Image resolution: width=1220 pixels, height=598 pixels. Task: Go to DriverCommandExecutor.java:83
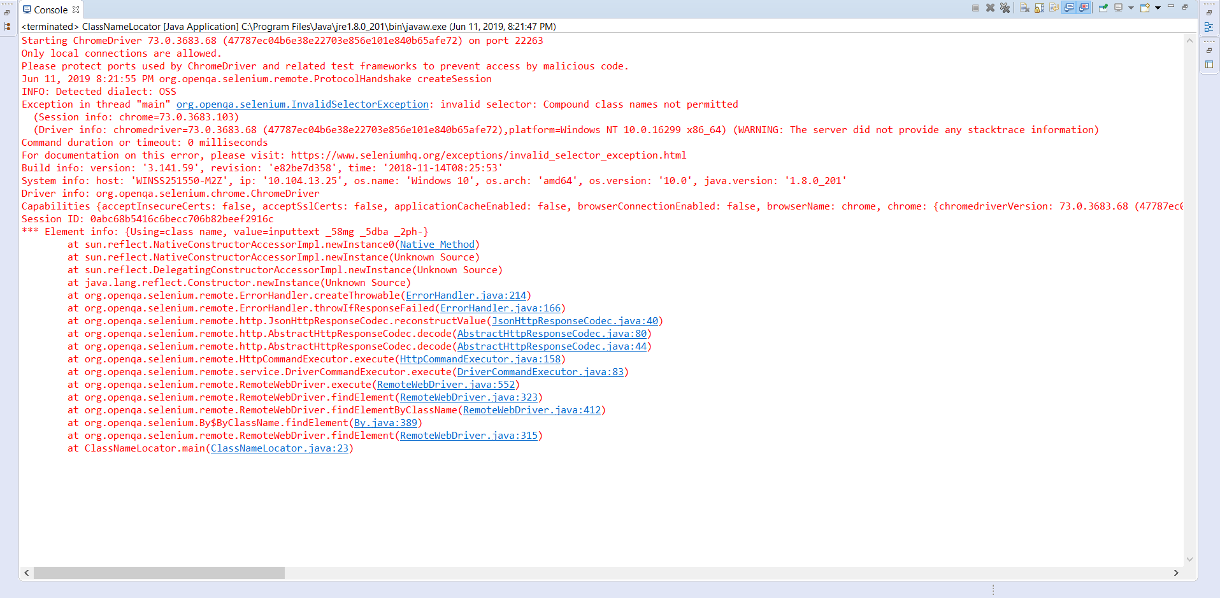[540, 372]
